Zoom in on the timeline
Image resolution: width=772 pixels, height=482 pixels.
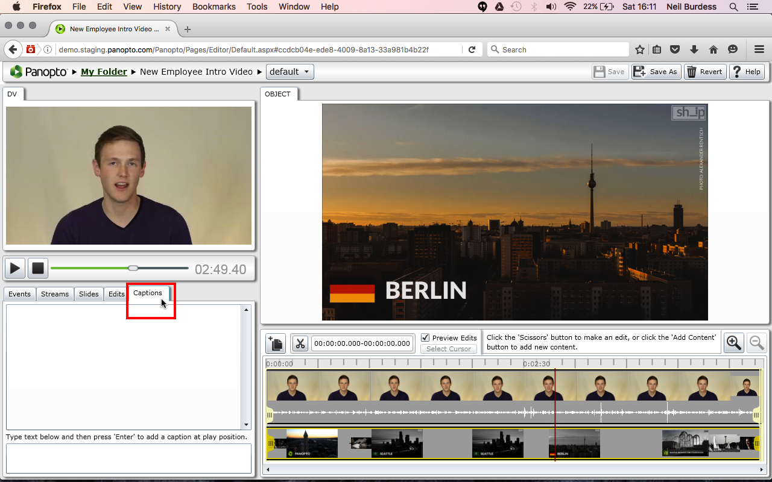point(734,343)
